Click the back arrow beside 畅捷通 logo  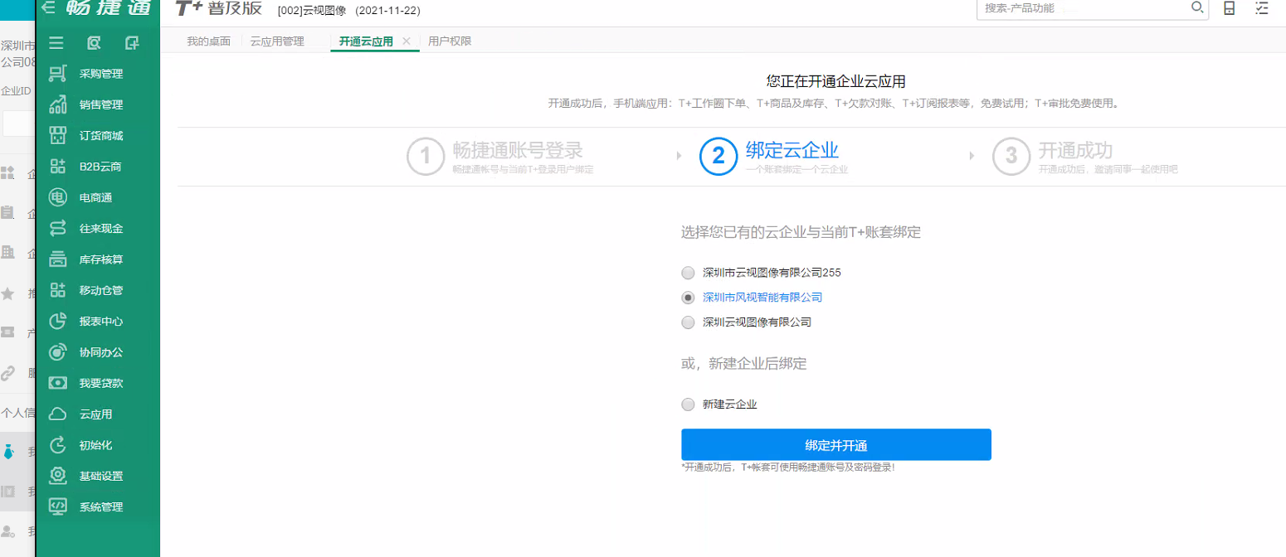pos(48,7)
